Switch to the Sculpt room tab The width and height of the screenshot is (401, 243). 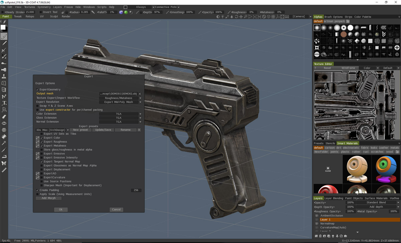click(x=54, y=16)
